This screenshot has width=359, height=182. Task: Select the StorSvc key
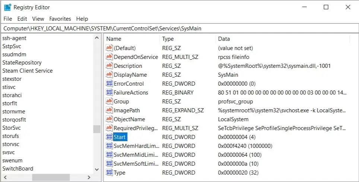(x=12, y=128)
